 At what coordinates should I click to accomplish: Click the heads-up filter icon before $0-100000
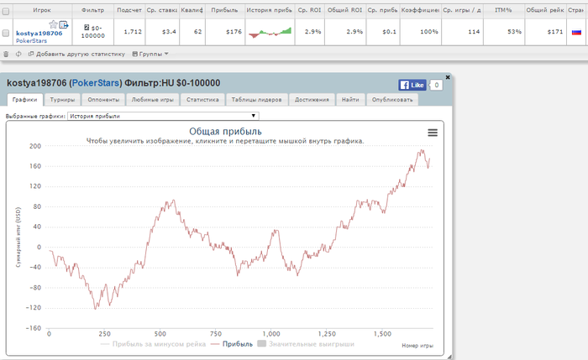tap(87, 28)
